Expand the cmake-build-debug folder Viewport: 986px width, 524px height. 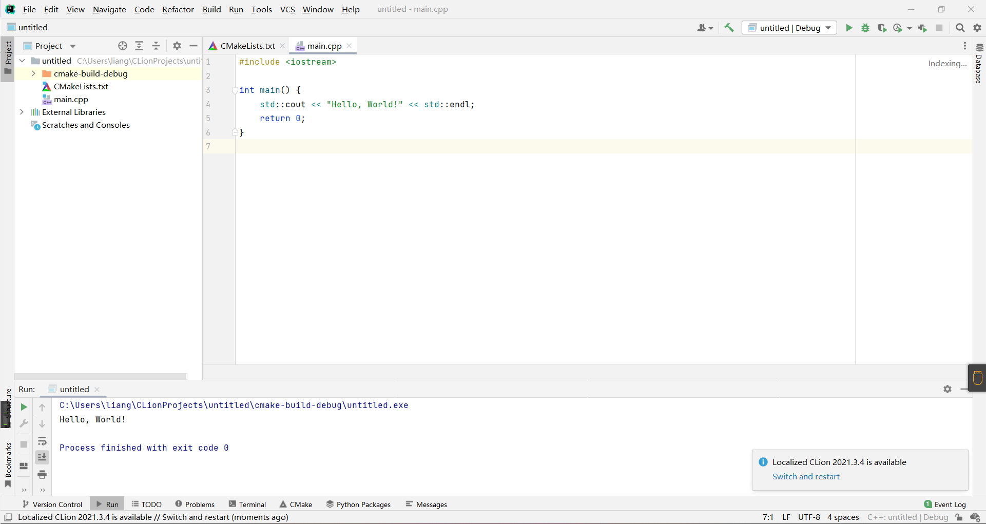coord(33,73)
